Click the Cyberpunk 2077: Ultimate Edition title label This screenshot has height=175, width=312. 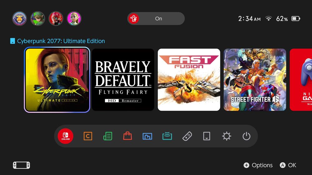[x=61, y=41]
